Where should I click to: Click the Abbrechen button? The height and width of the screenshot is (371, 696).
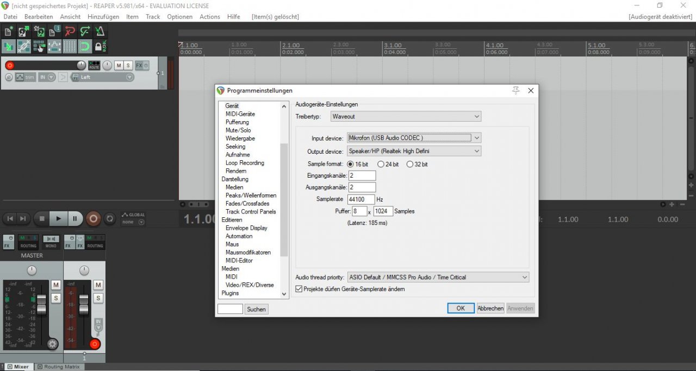coord(490,308)
